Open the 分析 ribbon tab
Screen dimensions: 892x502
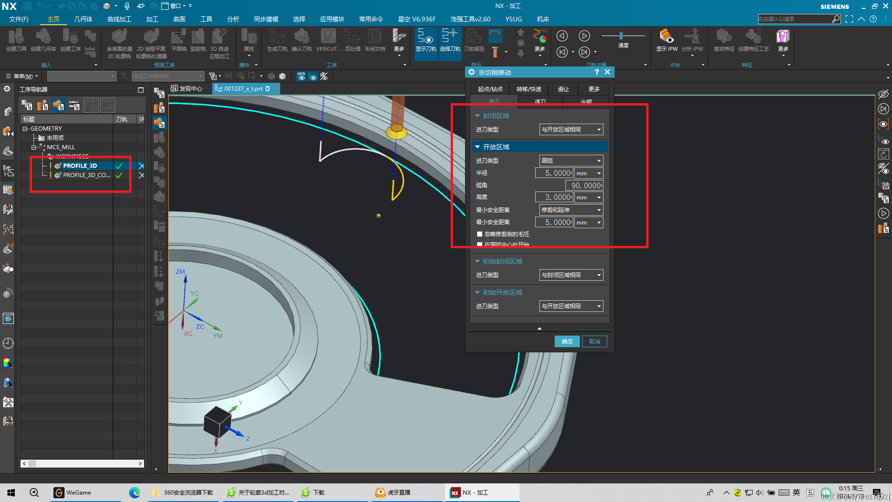point(233,19)
